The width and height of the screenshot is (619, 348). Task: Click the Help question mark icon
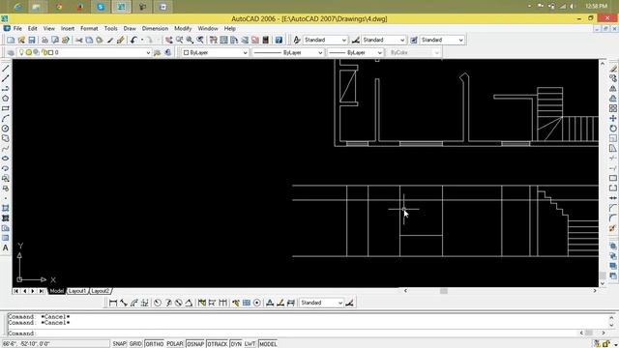[279, 40]
